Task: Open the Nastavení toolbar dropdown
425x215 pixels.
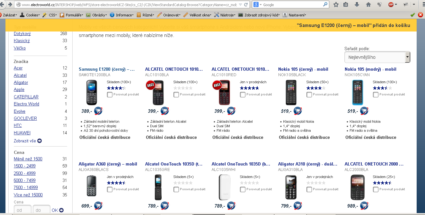Action: click(x=295, y=15)
